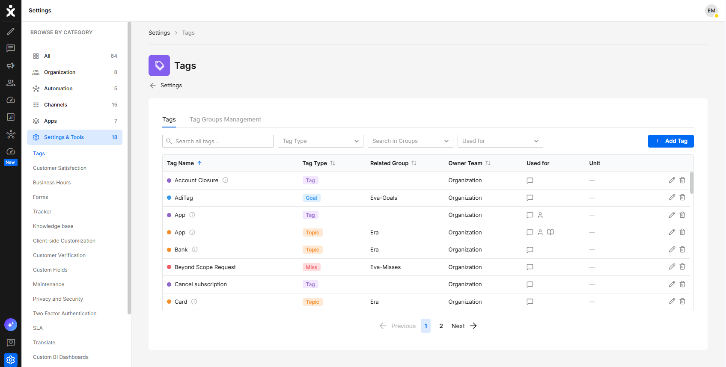Delete the AdiTag tag
726x367 pixels.
[x=682, y=197]
